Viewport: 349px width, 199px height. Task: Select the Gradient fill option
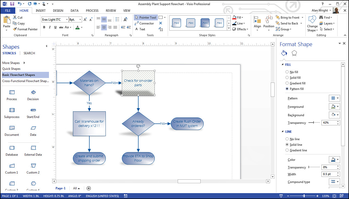click(287, 83)
